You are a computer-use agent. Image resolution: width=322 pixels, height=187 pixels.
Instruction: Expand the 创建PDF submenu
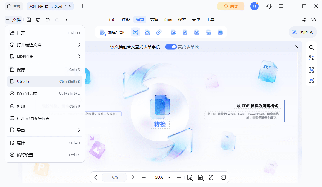45,56
